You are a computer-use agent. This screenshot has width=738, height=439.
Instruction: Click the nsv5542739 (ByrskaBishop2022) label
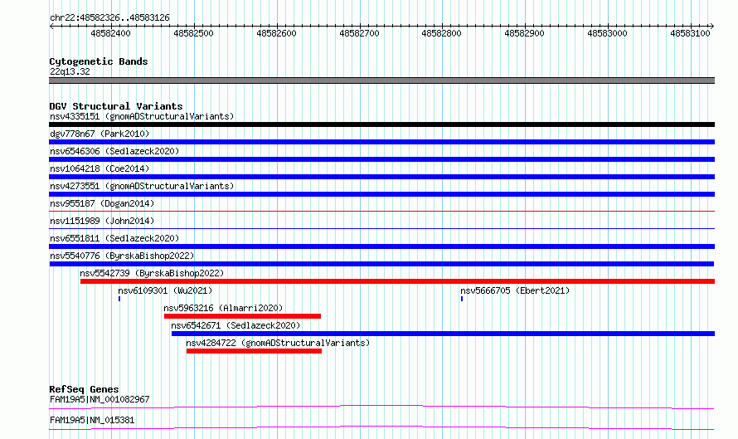coord(152,273)
